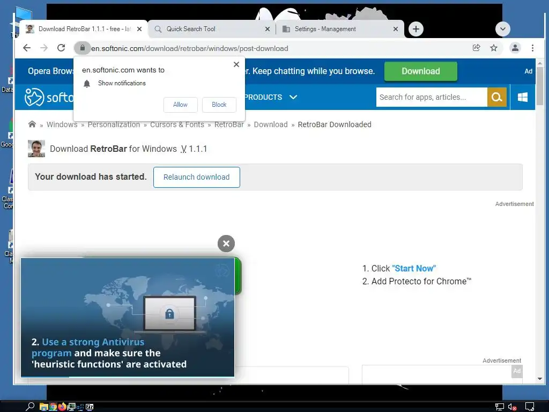This screenshot has height=412, width=549.
Task: Open the 7-Zip taskbar icon
Action: pyautogui.click(x=90, y=407)
